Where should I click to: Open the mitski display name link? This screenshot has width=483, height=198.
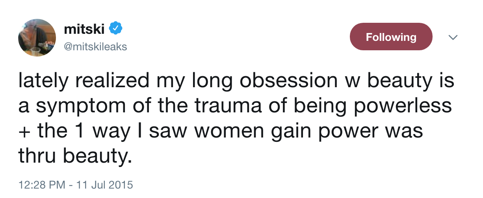[x=83, y=29]
